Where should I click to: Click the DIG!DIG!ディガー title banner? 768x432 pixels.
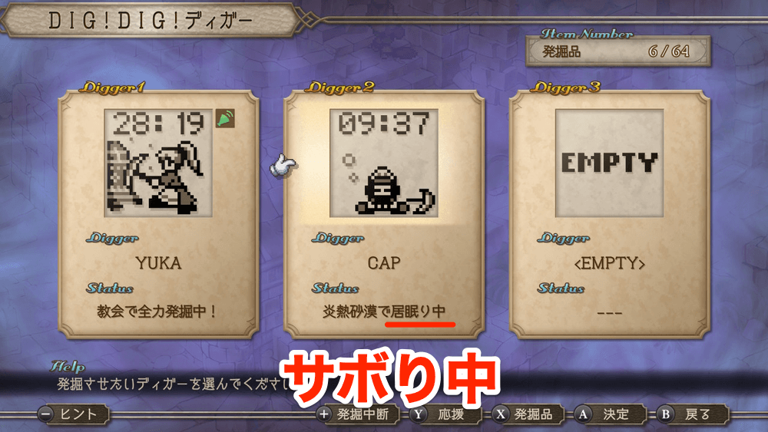click(151, 20)
